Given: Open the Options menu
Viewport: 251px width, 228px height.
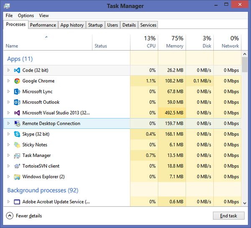Looking at the screenshot, I should coord(26,15).
